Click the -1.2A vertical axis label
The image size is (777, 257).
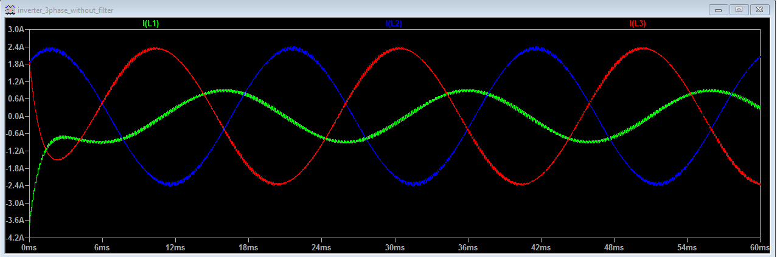click(14, 151)
